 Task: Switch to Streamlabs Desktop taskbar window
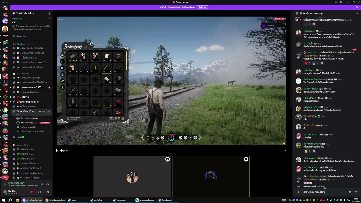pyautogui.click(x=145, y=200)
